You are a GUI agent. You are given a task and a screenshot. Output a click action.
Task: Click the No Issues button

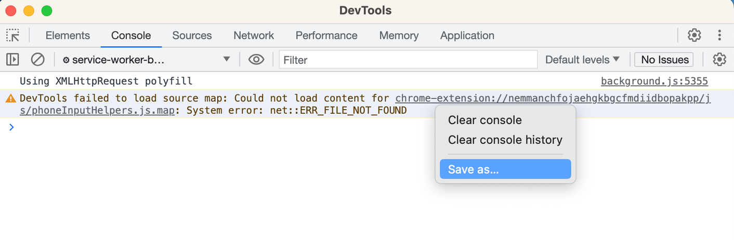pos(665,60)
